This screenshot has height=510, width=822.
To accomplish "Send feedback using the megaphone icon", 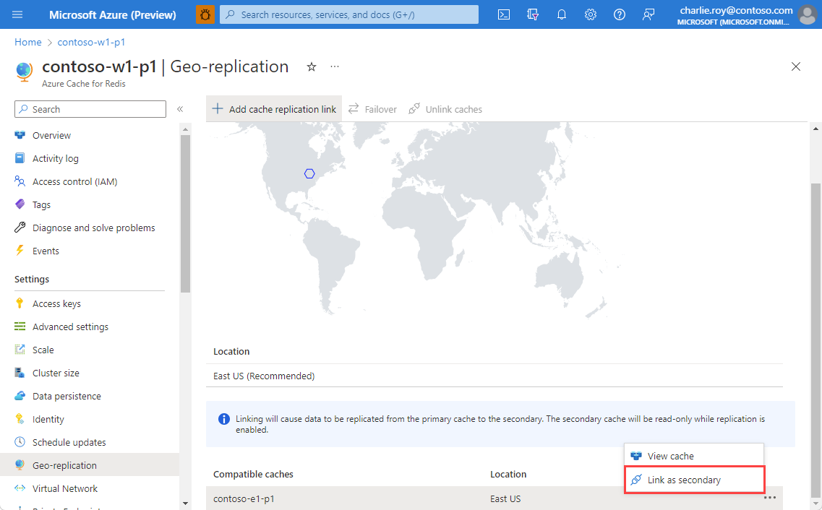I will coord(648,14).
